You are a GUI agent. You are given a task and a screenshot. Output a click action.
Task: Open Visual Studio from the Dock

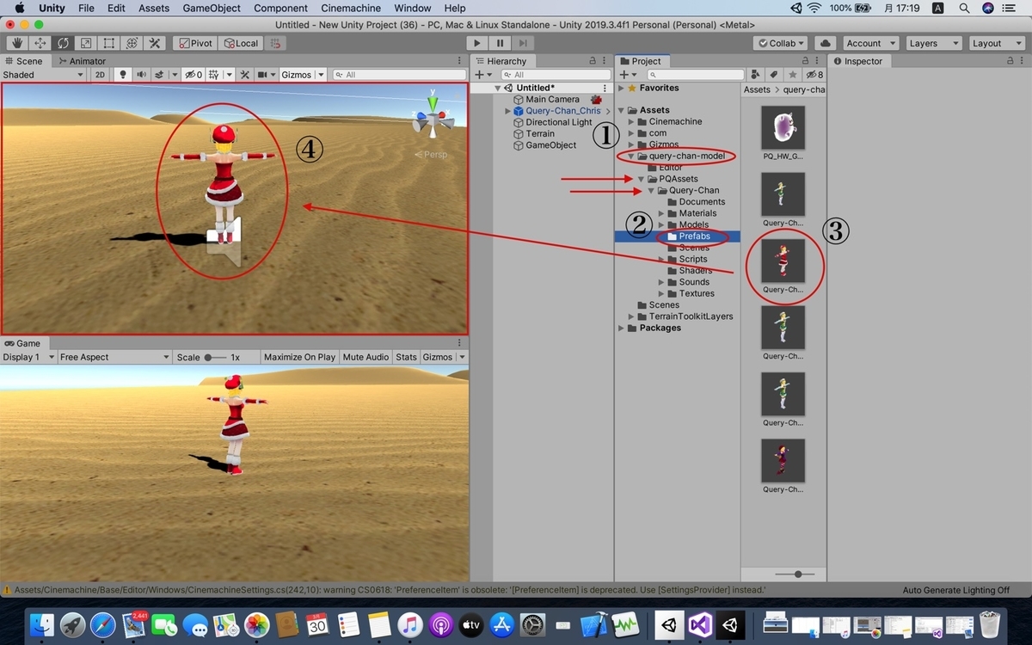click(x=700, y=624)
